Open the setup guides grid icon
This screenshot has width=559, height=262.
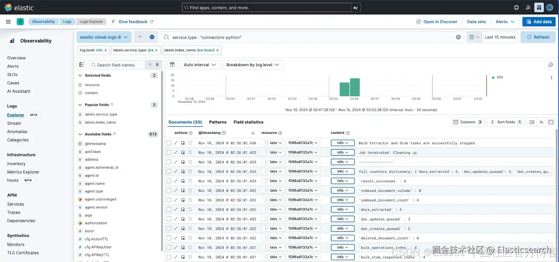539,8
